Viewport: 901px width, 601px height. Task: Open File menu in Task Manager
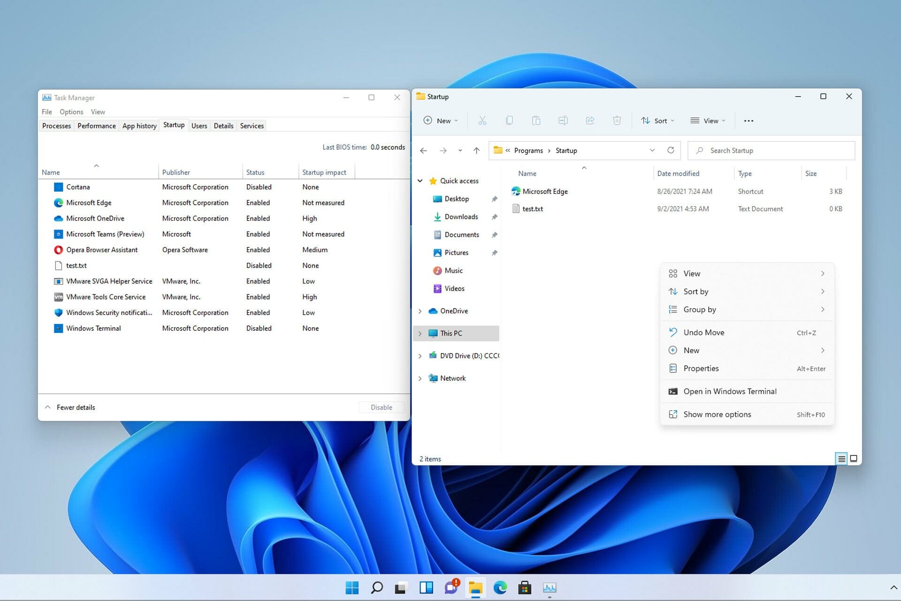(47, 112)
